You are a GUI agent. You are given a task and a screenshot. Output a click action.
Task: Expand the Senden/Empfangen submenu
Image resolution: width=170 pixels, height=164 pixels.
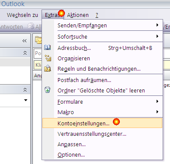coord(103,25)
